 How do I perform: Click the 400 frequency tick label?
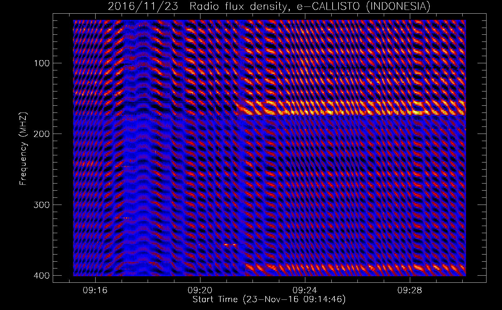tap(41, 276)
